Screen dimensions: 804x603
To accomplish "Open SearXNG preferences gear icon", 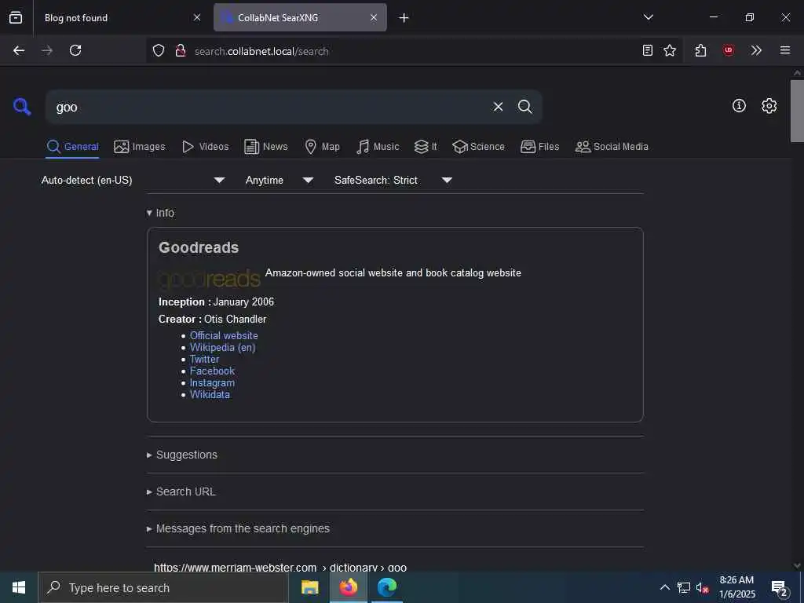I will (769, 106).
